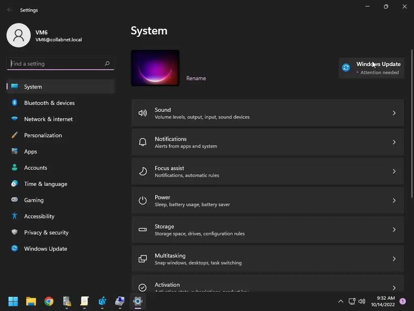Click the Power icon in System list
This screenshot has height=311, width=414.
point(143,200)
